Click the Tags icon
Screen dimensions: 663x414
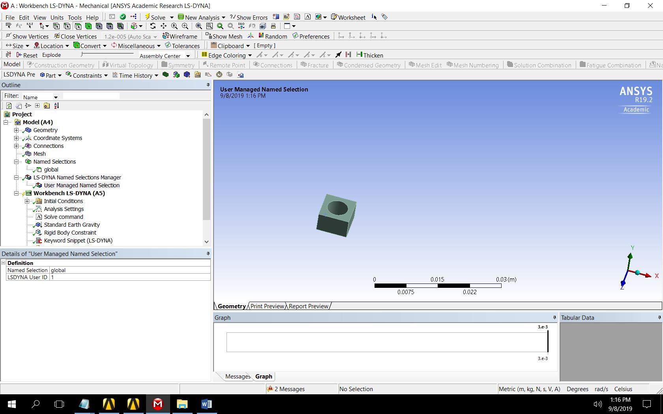(385, 17)
